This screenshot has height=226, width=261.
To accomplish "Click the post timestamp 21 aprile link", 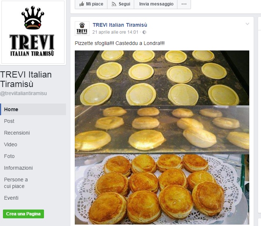I will click(115, 32).
